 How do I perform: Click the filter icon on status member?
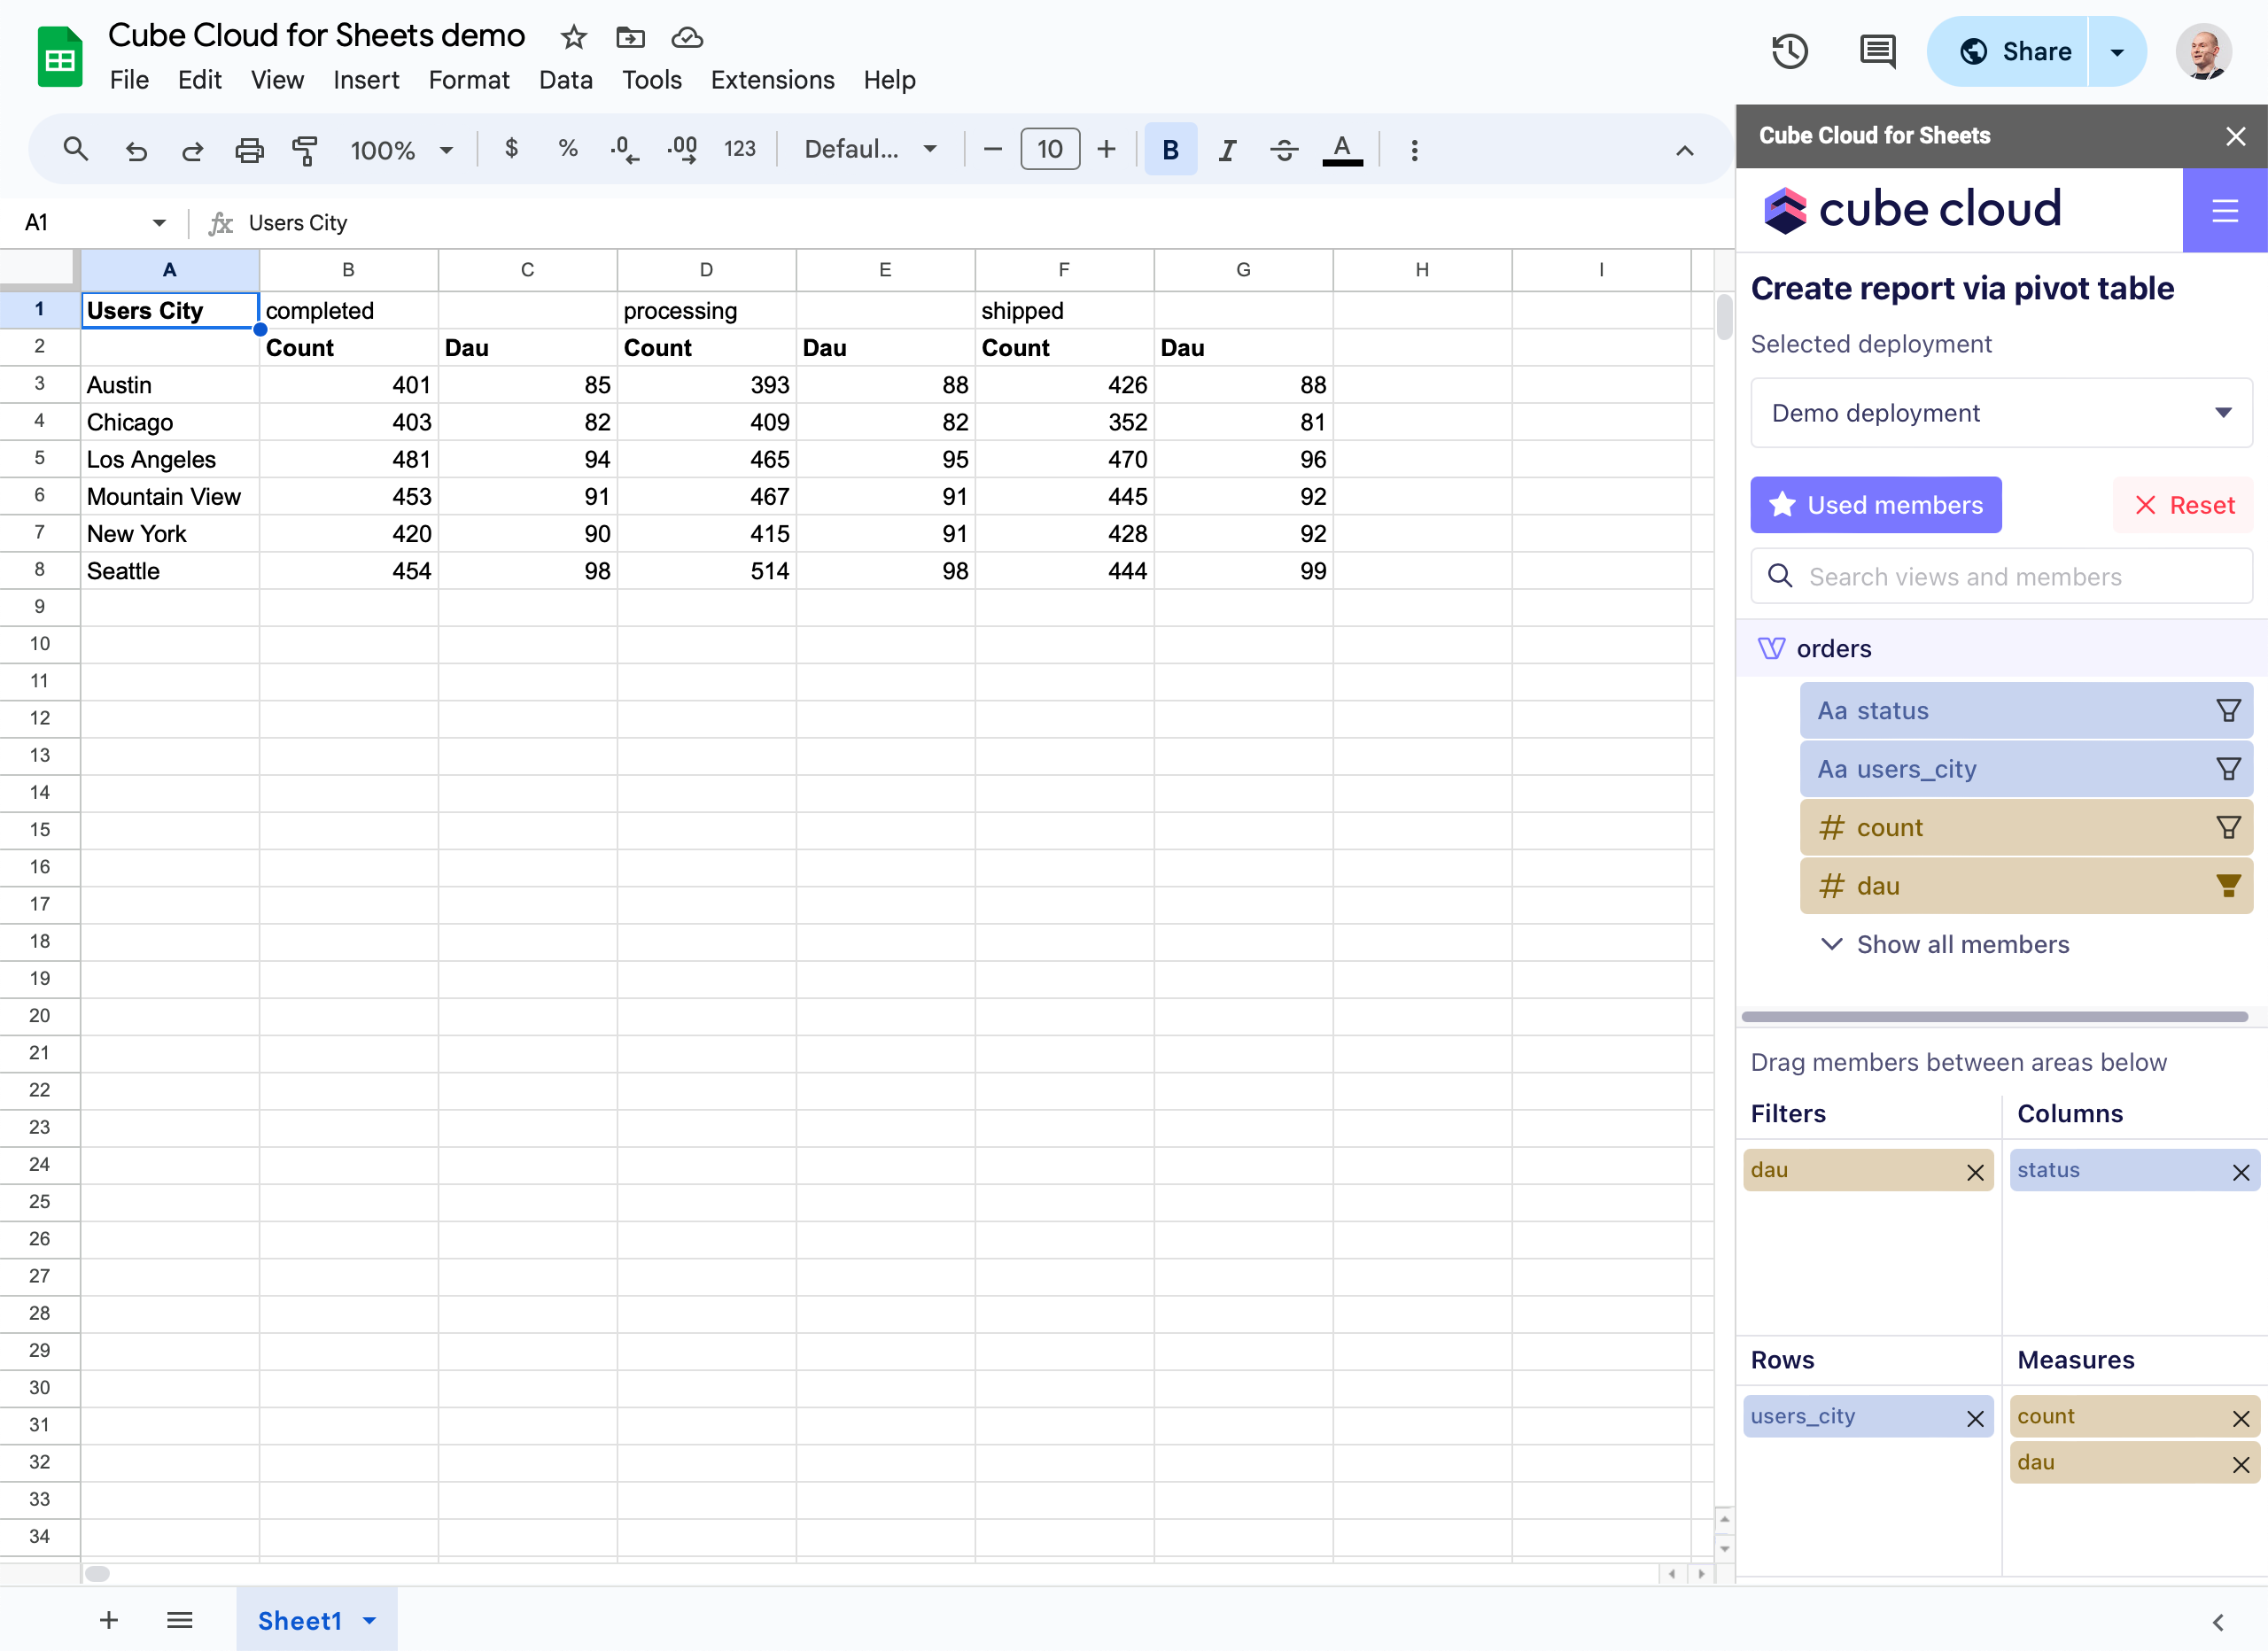(2228, 711)
